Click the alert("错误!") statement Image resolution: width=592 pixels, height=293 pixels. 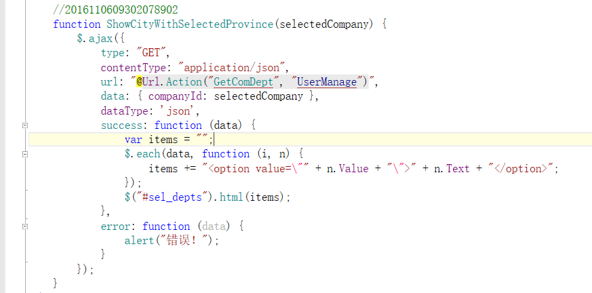click(172, 241)
